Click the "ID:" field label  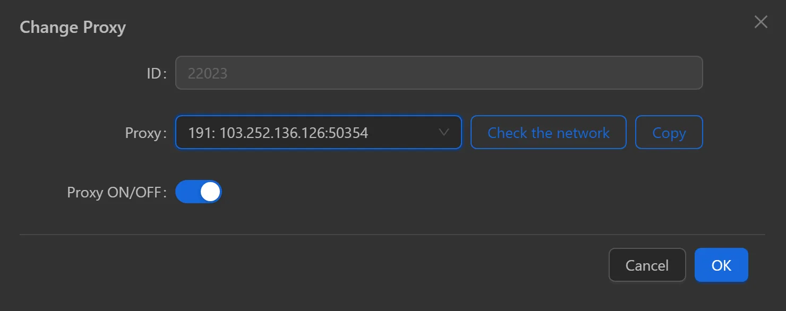click(x=156, y=73)
